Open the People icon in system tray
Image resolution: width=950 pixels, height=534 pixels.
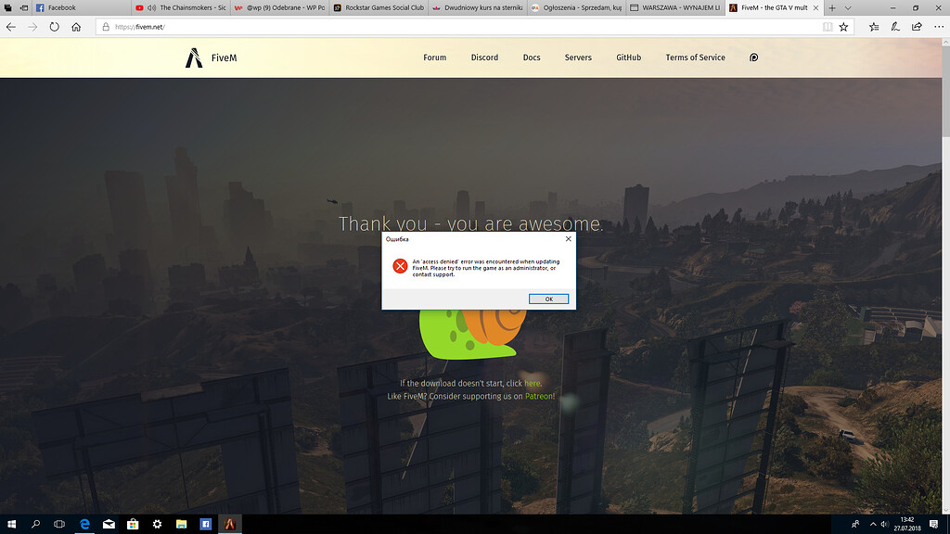click(x=855, y=525)
